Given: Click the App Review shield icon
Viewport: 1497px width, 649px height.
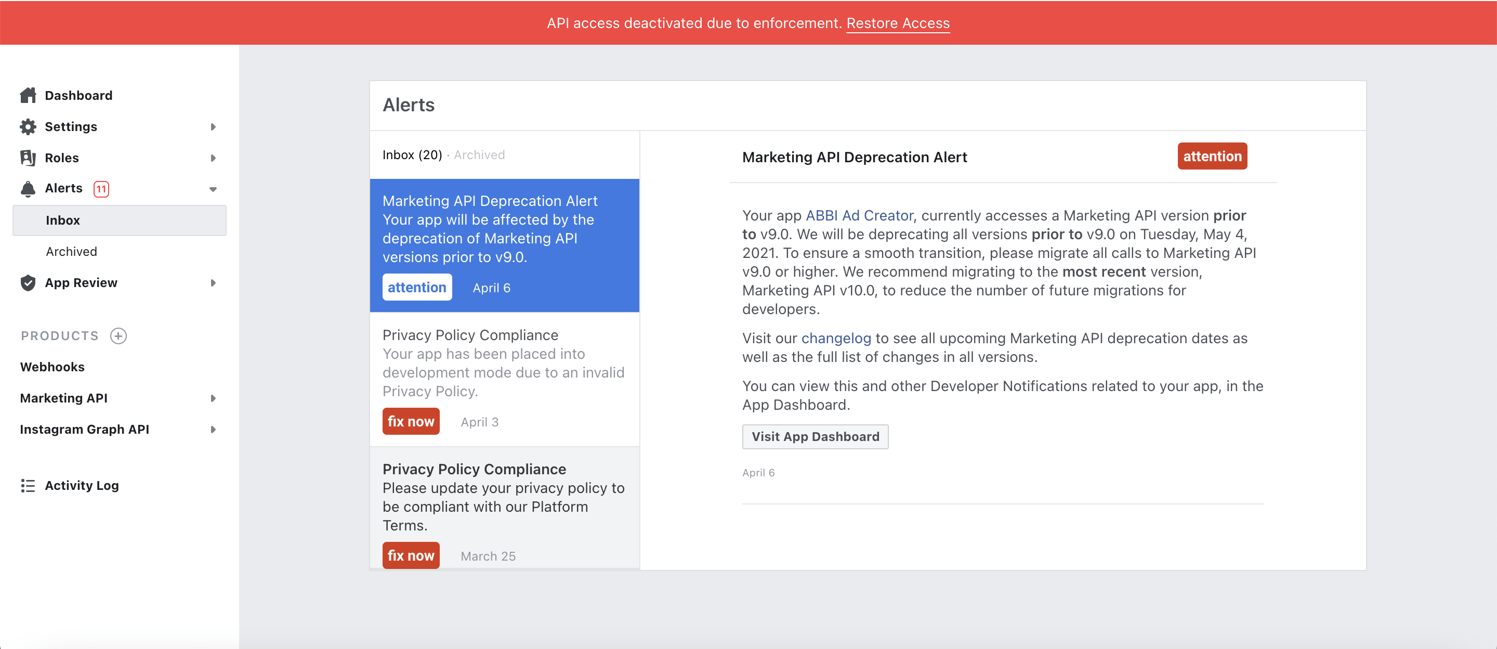Looking at the screenshot, I should (x=28, y=282).
